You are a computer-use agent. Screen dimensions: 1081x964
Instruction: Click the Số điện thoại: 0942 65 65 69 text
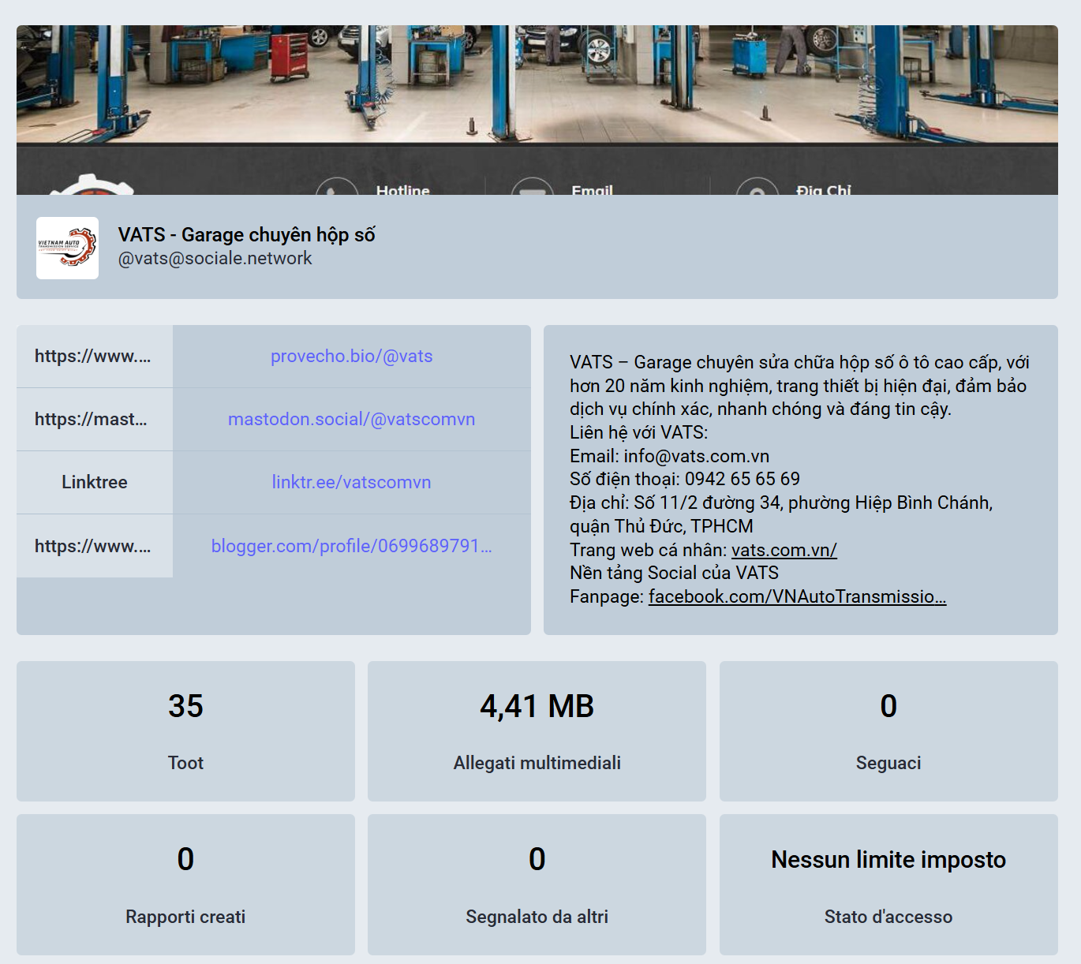coord(685,479)
